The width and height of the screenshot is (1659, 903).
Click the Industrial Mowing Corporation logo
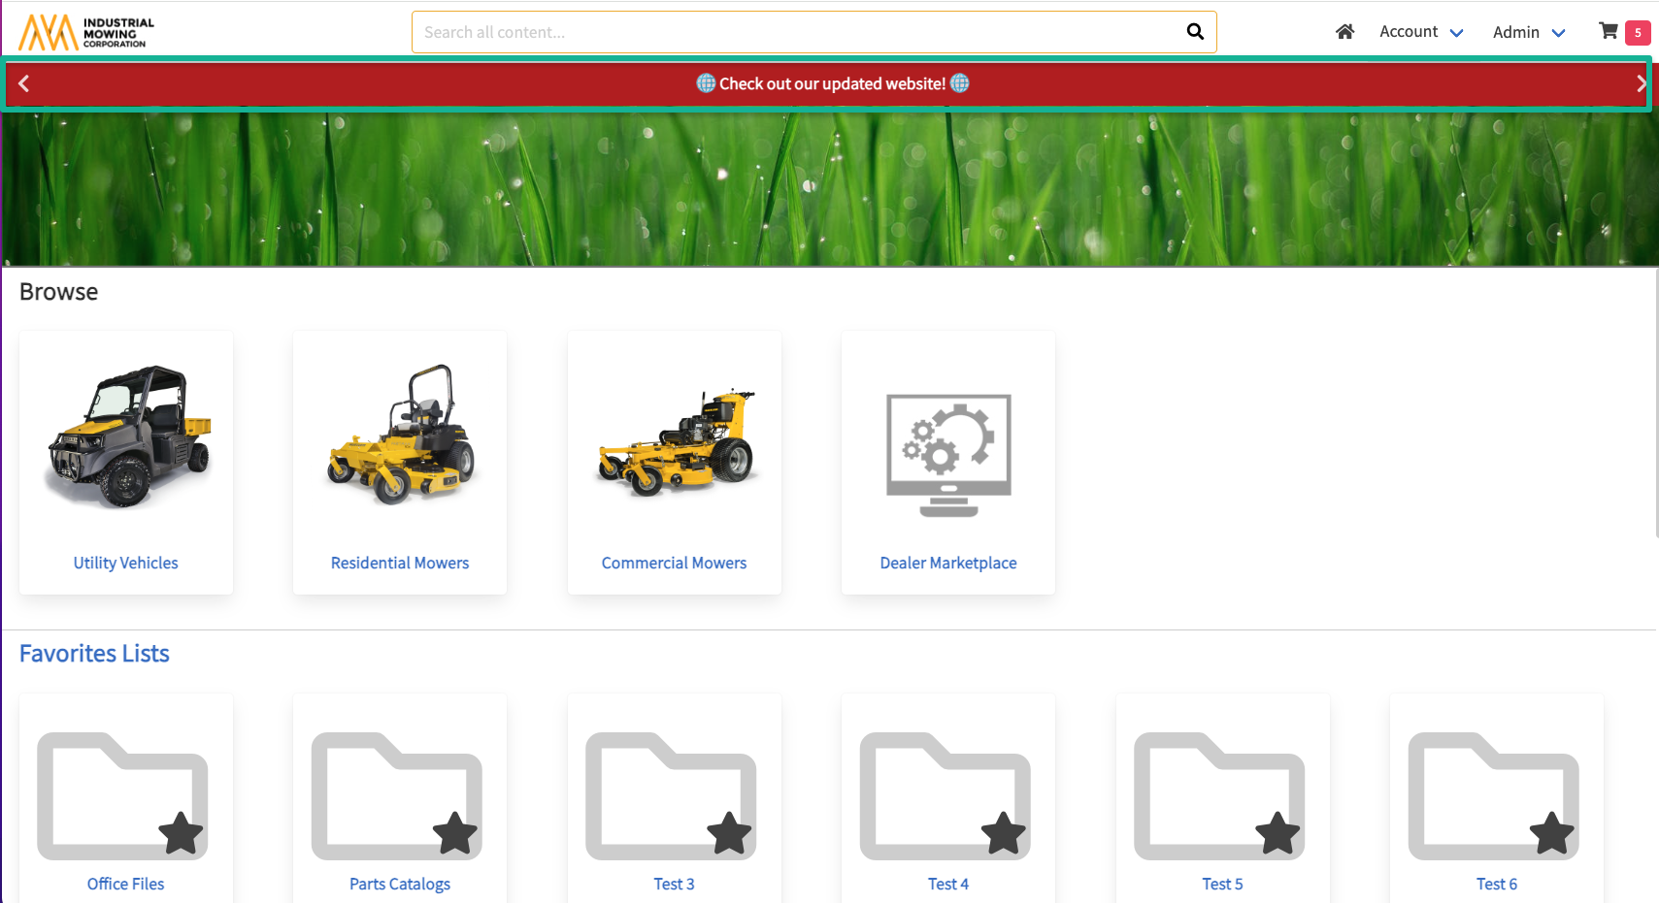point(86,32)
